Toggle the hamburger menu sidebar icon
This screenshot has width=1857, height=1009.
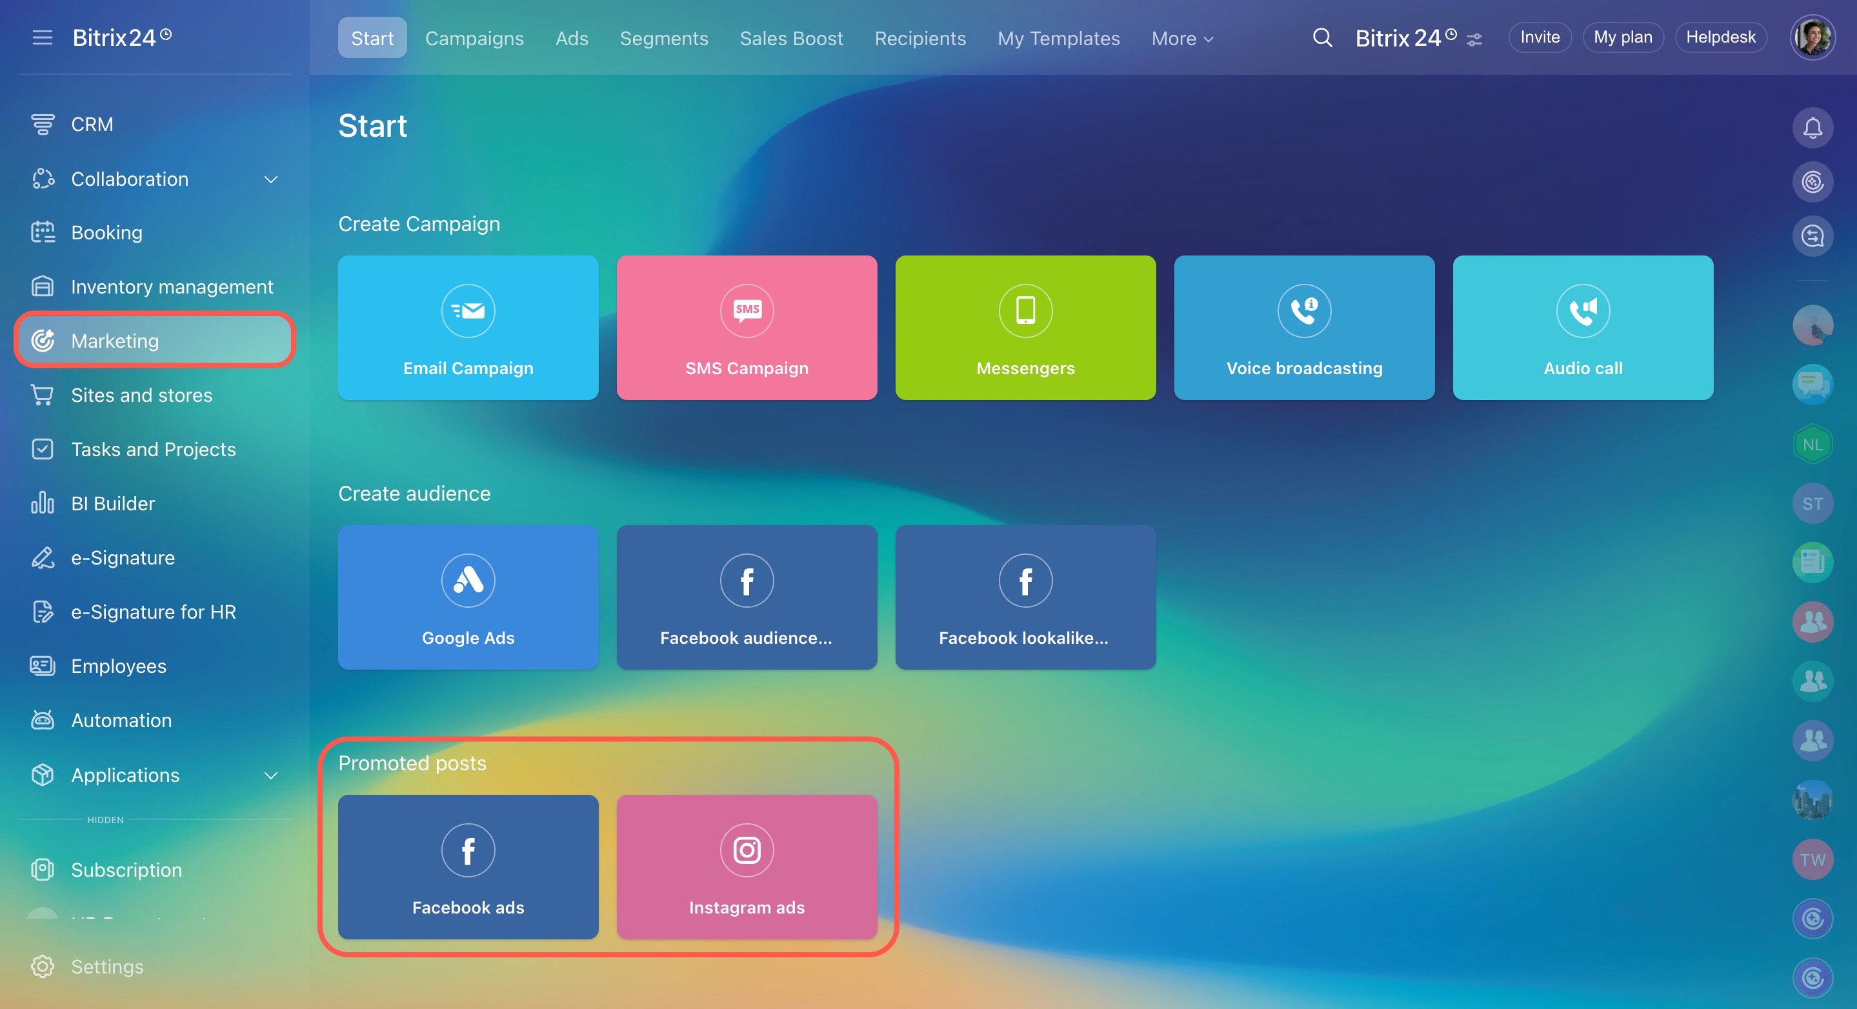43,37
